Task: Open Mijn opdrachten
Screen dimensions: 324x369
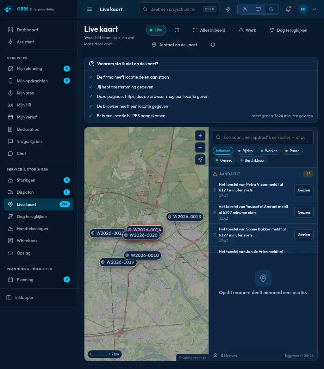Action: click(39, 81)
